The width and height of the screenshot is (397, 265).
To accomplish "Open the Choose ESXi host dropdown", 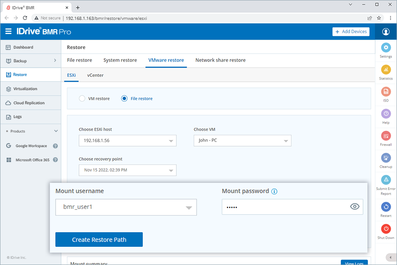I will coord(127,141).
